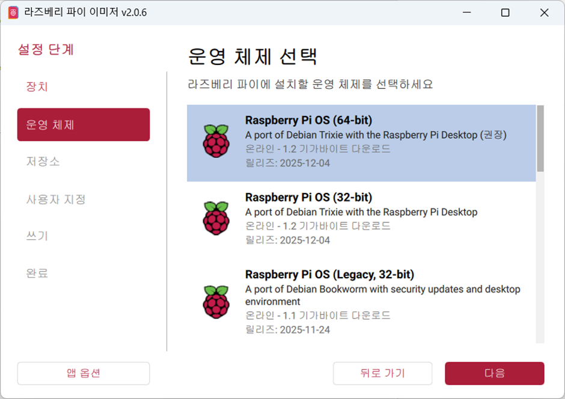This screenshot has width=565, height=399.
Task: Open the 사용자 지정 step
Action: click(56, 199)
